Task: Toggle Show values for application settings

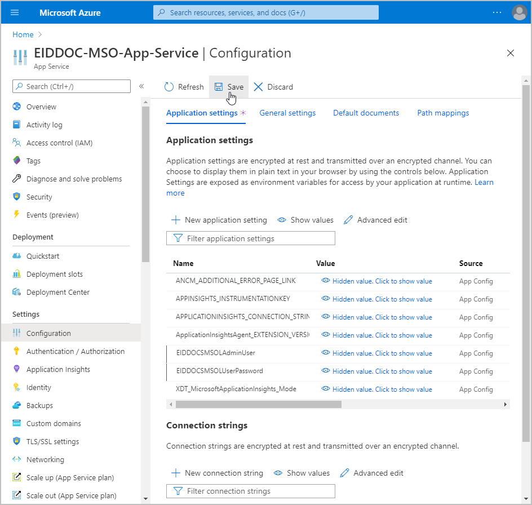Action: (305, 220)
